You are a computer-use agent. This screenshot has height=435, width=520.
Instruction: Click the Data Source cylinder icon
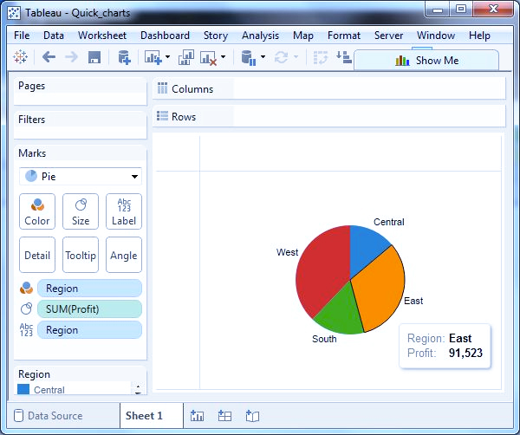18,415
